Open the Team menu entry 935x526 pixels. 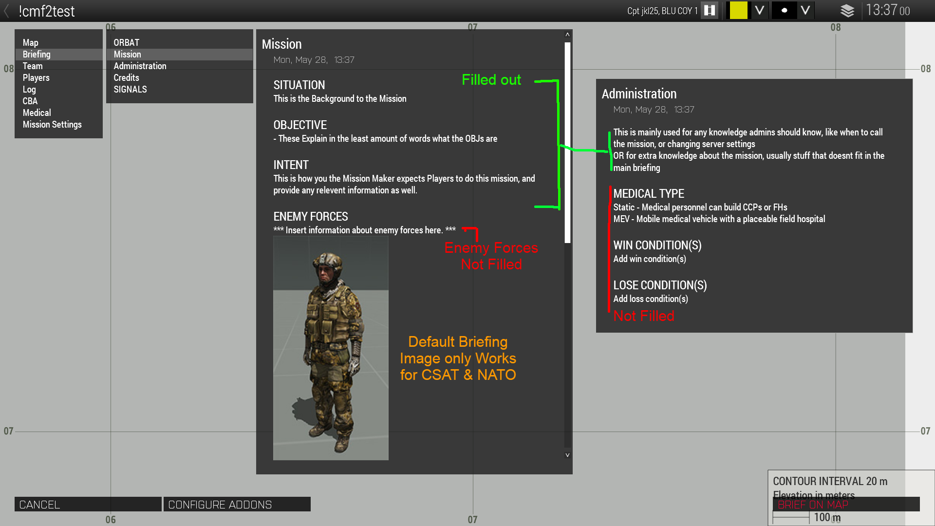point(33,66)
